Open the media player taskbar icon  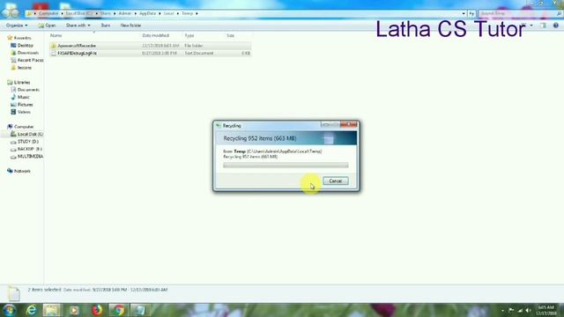(x=74, y=310)
